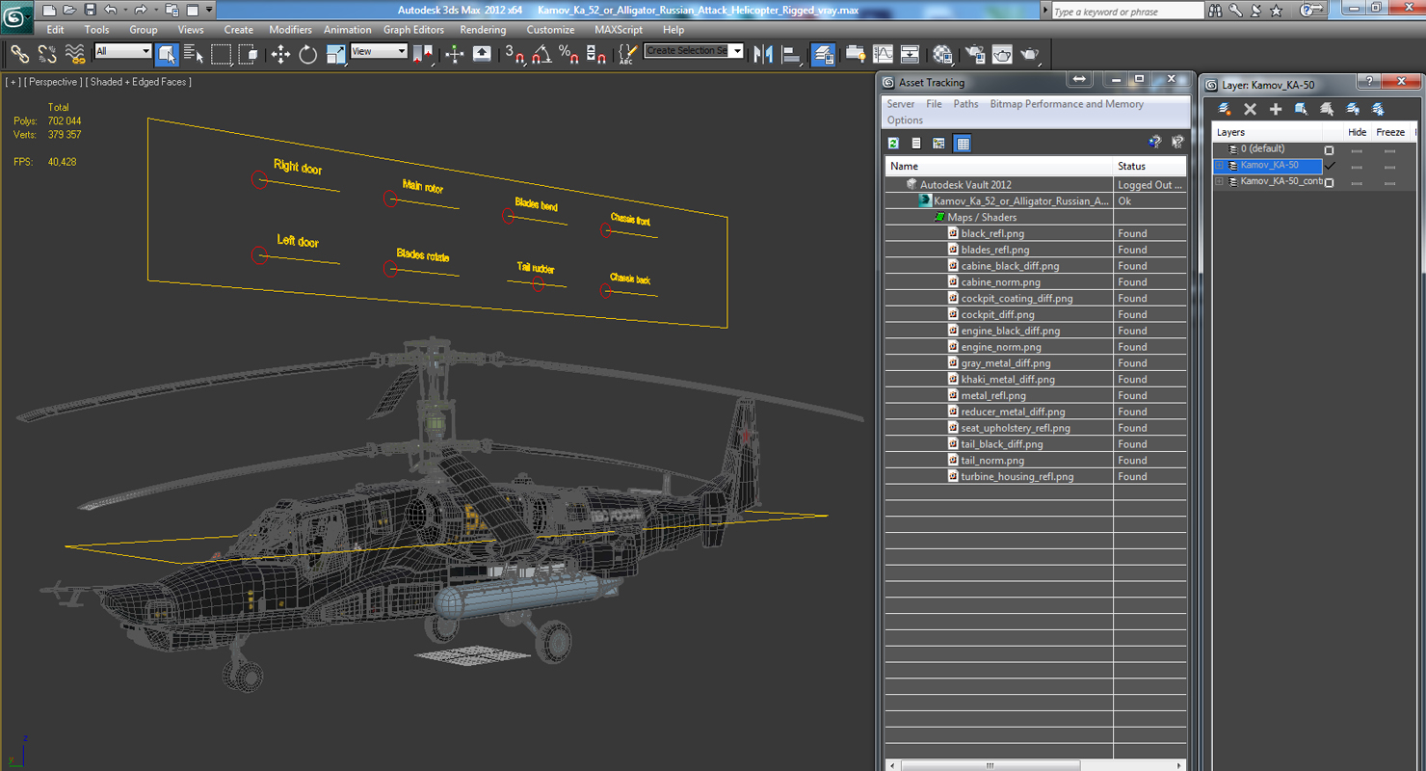1426x771 pixels.
Task: Click the Hide column header
Action: pyautogui.click(x=1357, y=132)
